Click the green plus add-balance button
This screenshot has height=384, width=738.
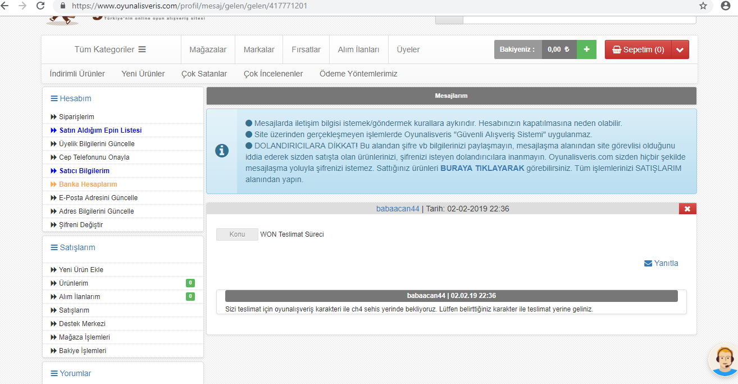[586, 49]
